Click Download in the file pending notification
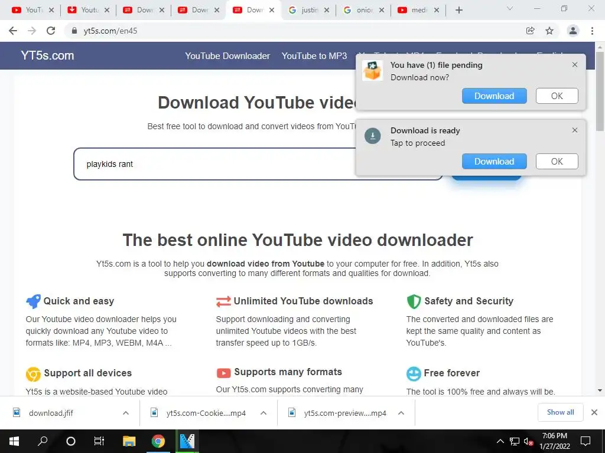 tap(495, 96)
